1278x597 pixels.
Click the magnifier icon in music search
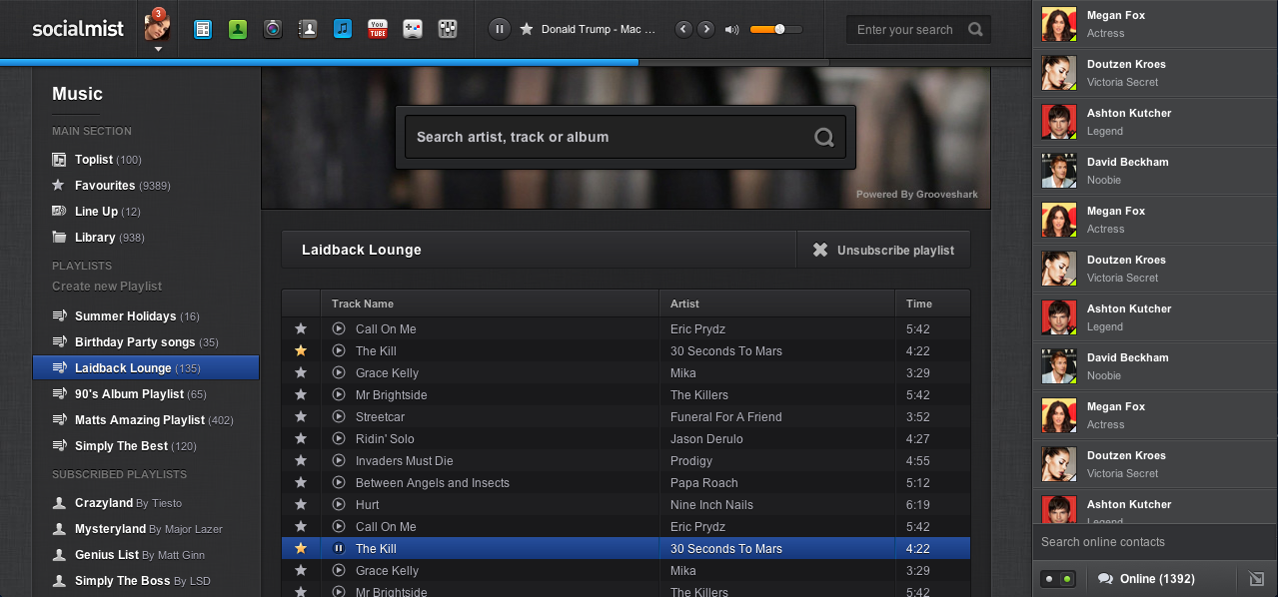click(824, 138)
